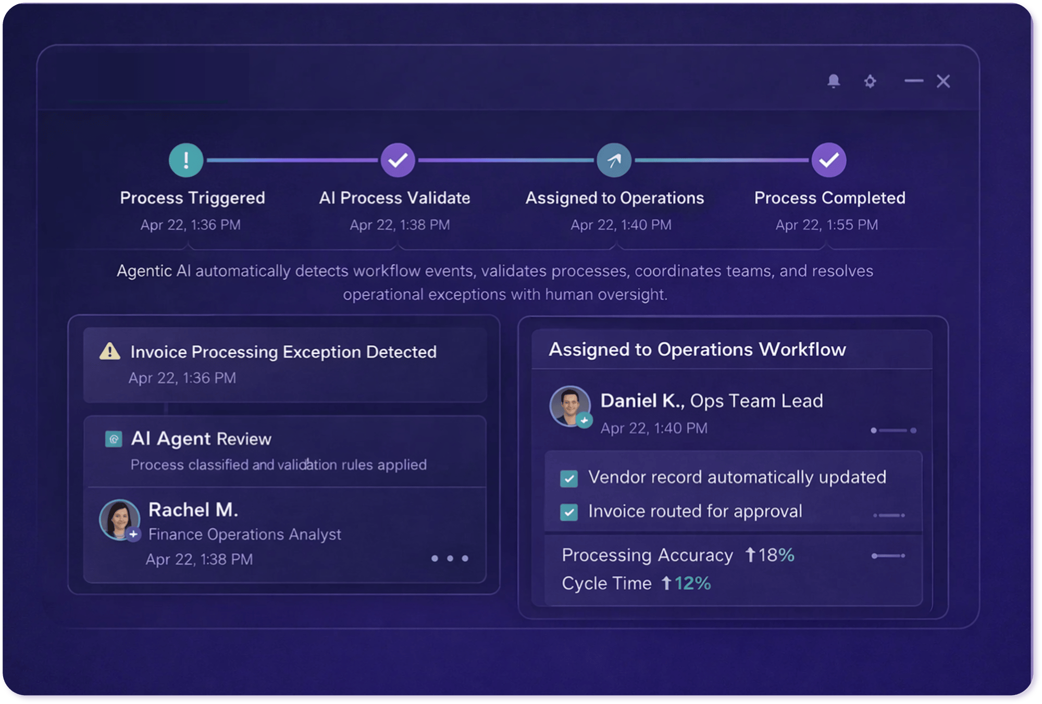Click the warning triangle on the exception card

[109, 352]
